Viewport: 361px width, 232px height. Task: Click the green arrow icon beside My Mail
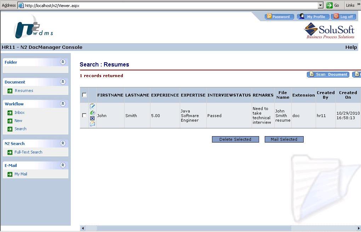(10, 174)
